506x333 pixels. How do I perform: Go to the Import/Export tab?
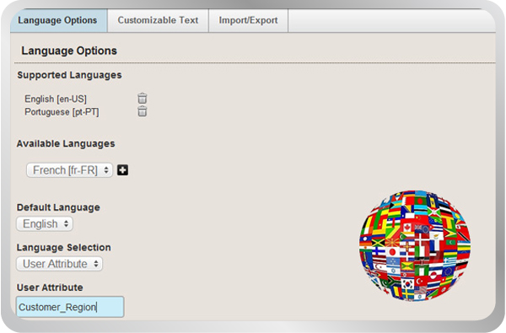pos(248,20)
